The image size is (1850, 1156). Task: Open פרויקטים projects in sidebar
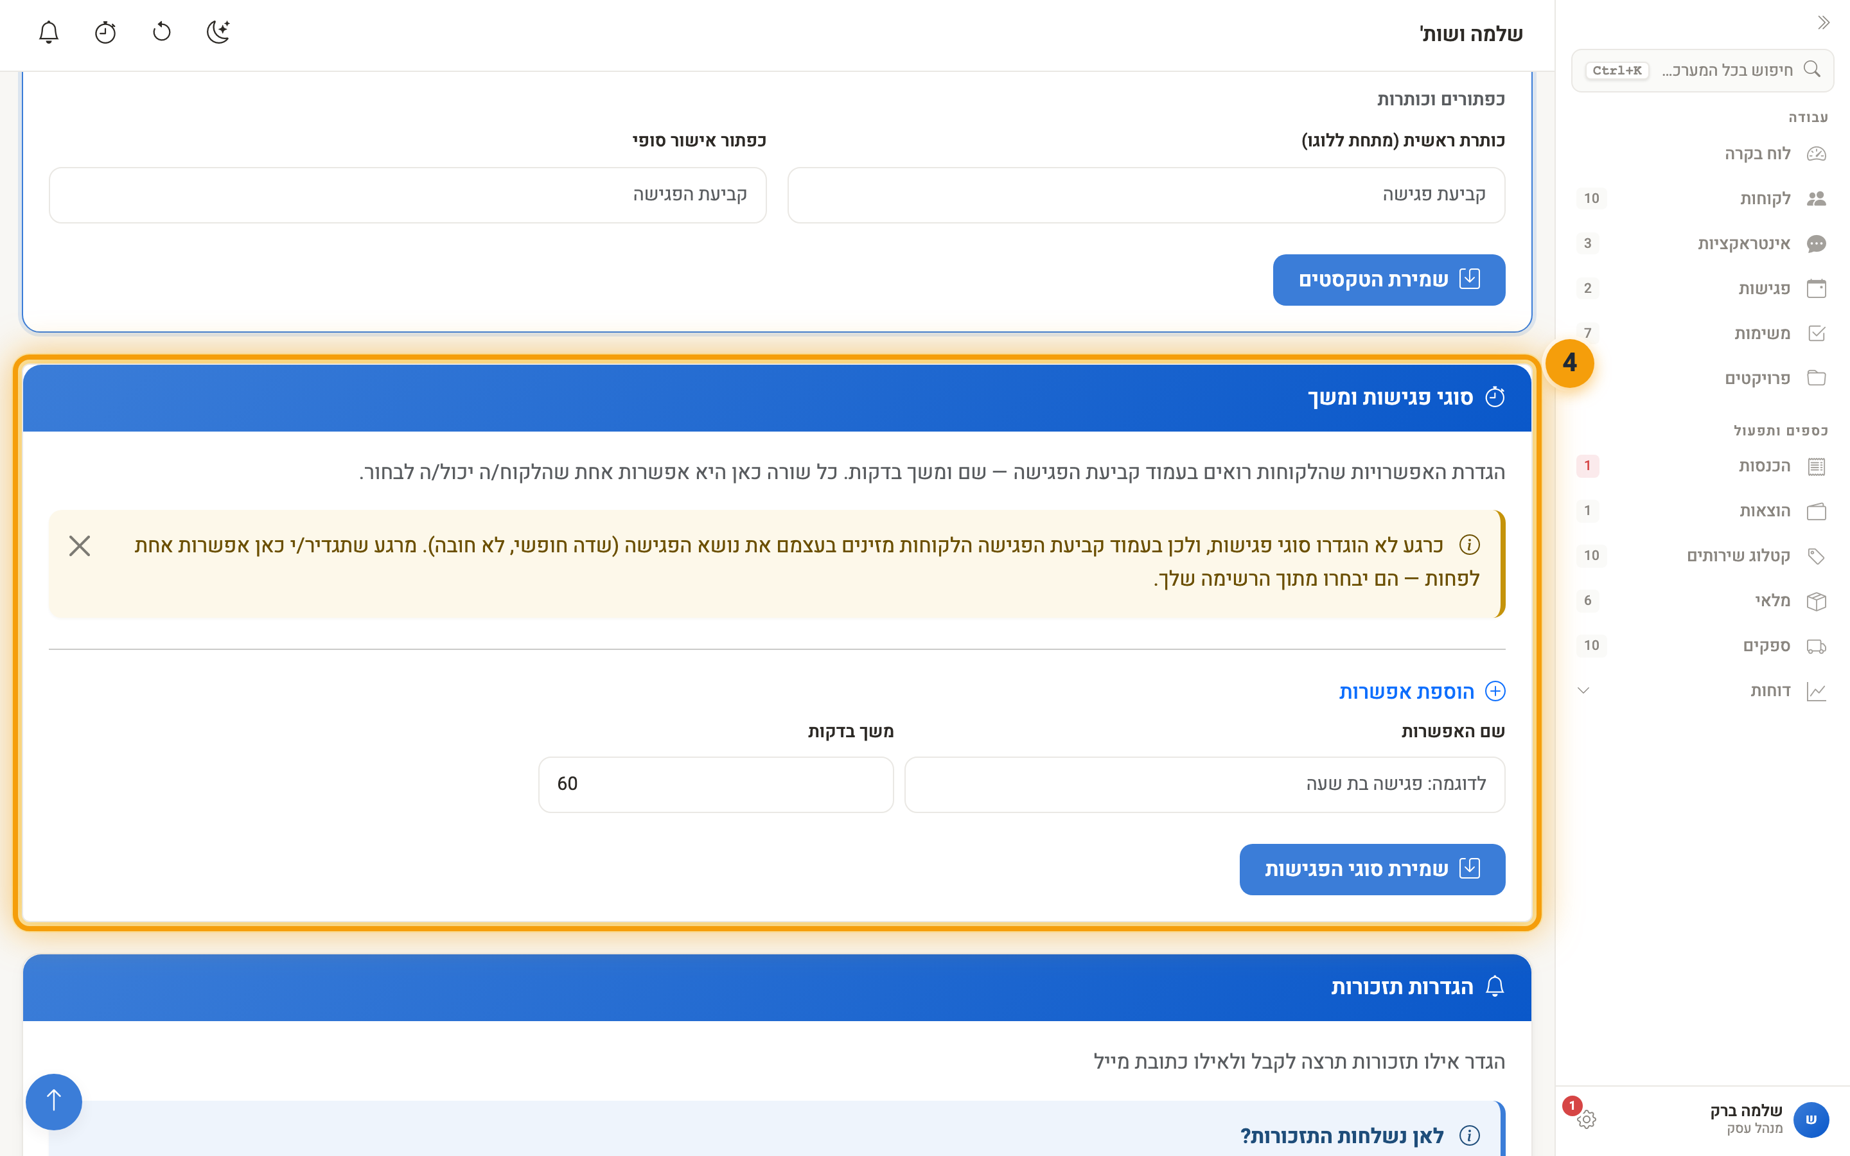tap(1702, 378)
